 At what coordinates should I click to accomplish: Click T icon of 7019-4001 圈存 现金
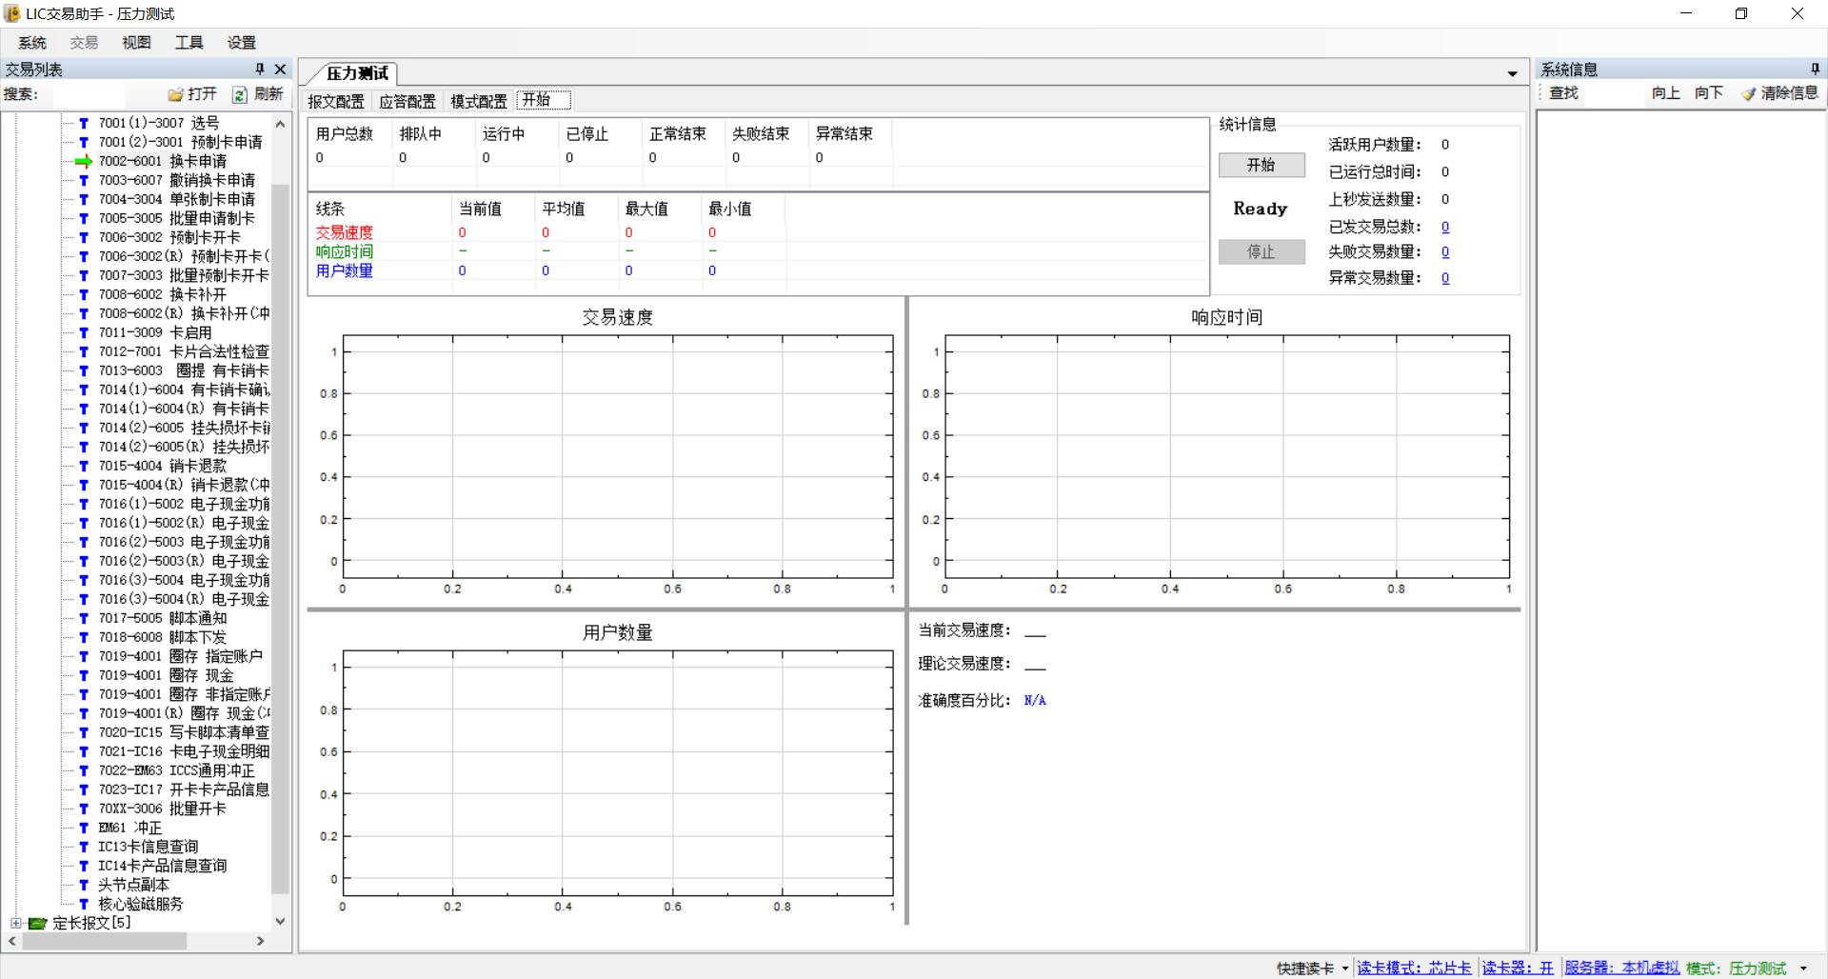[x=84, y=675]
